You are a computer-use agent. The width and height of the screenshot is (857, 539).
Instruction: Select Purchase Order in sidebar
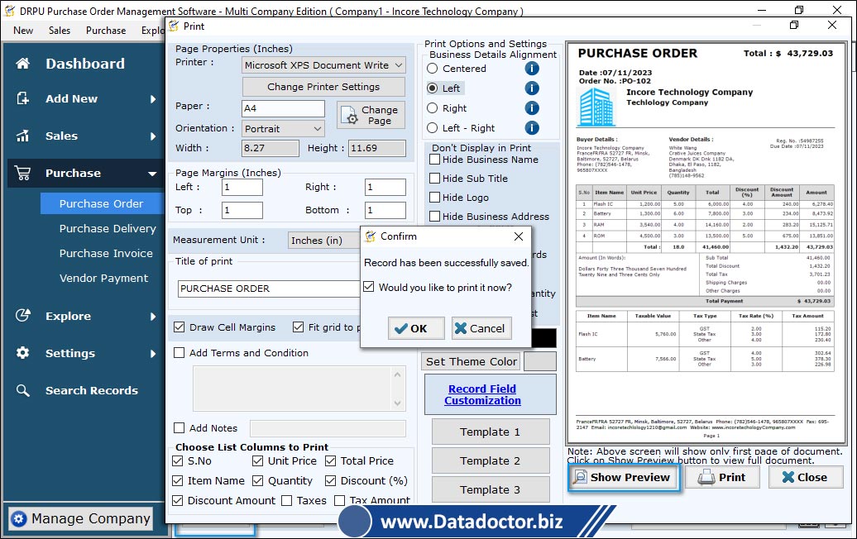pos(101,203)
